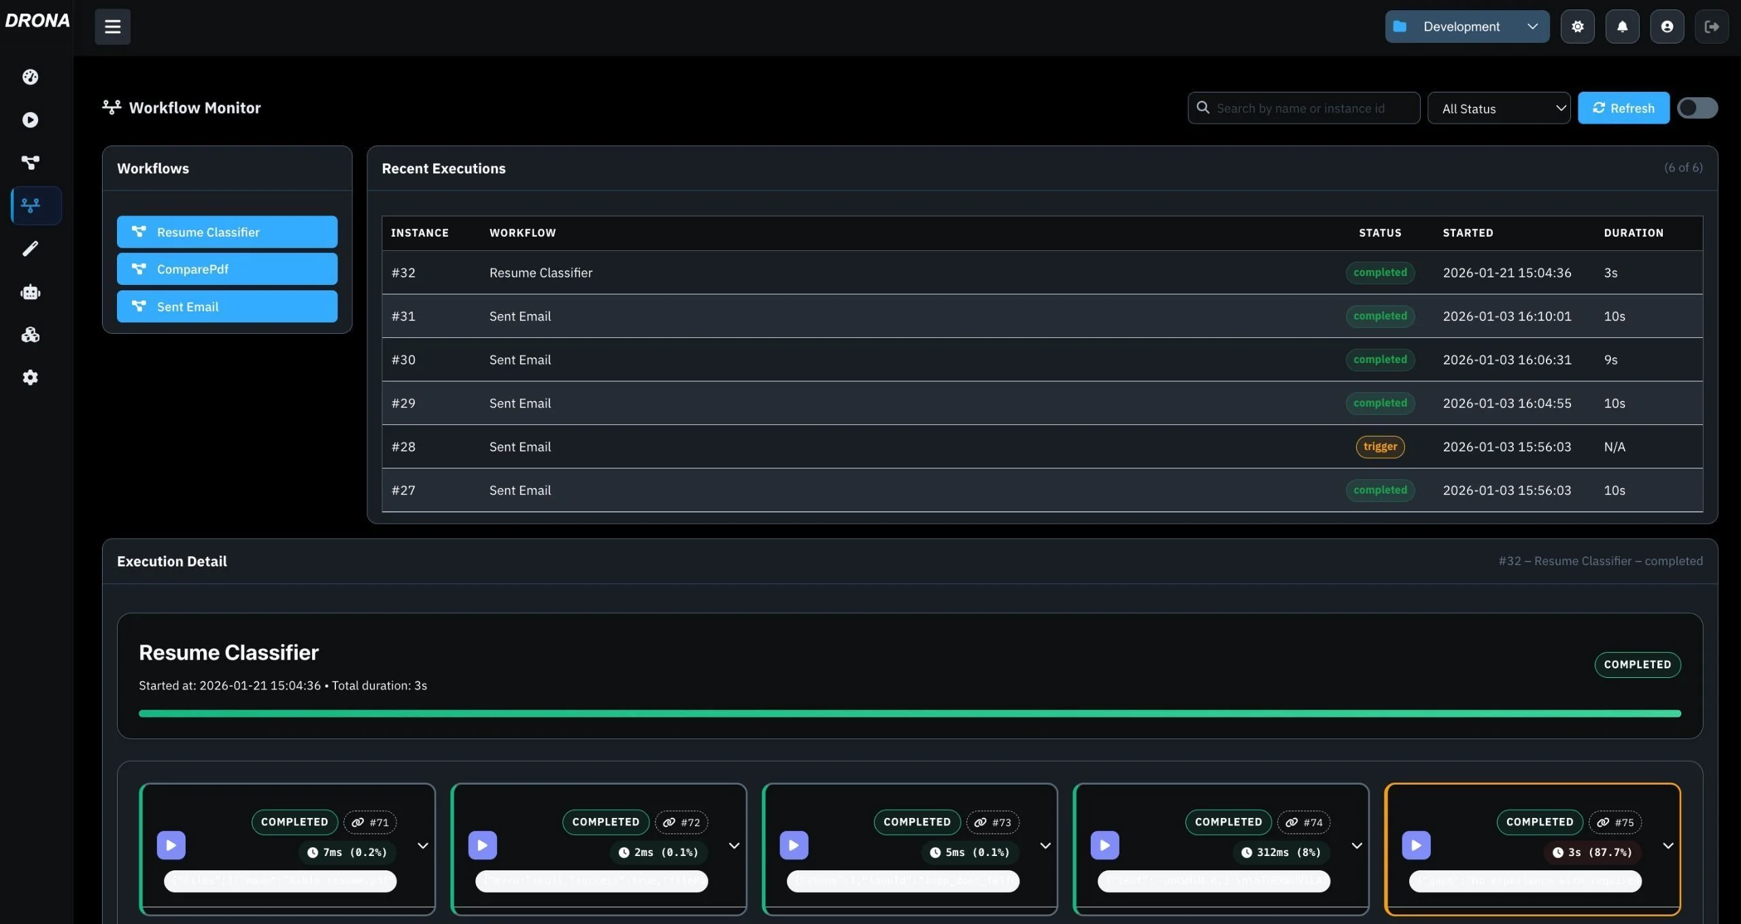Enable the auto-refresh toggle near Refresh button
Screen dimensions: 1741x924
(x=1697, y=107)
